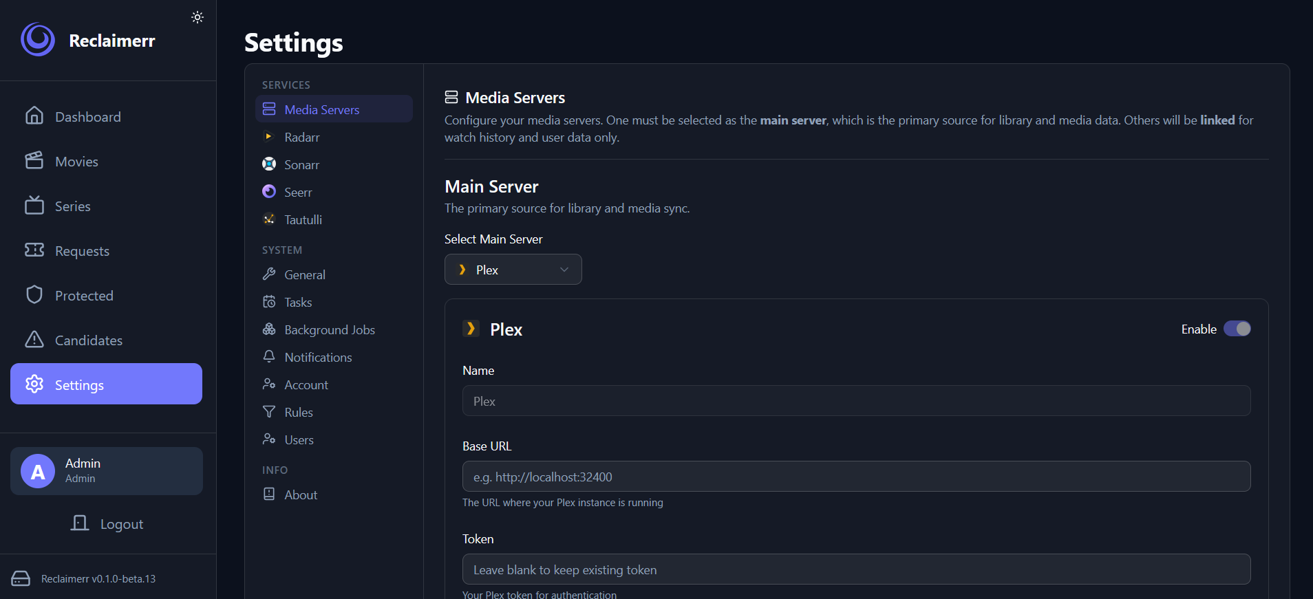Open Dashboard via the home icon
1313x599 pixels.
tap(34, 116)
